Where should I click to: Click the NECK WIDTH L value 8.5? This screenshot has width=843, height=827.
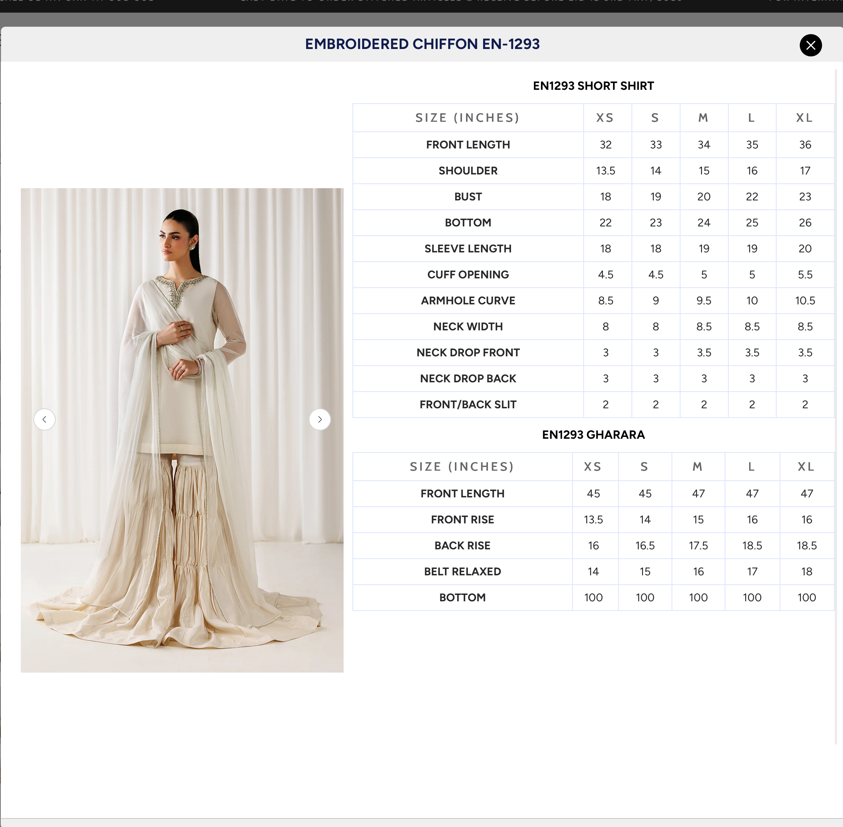coord(752,327)
